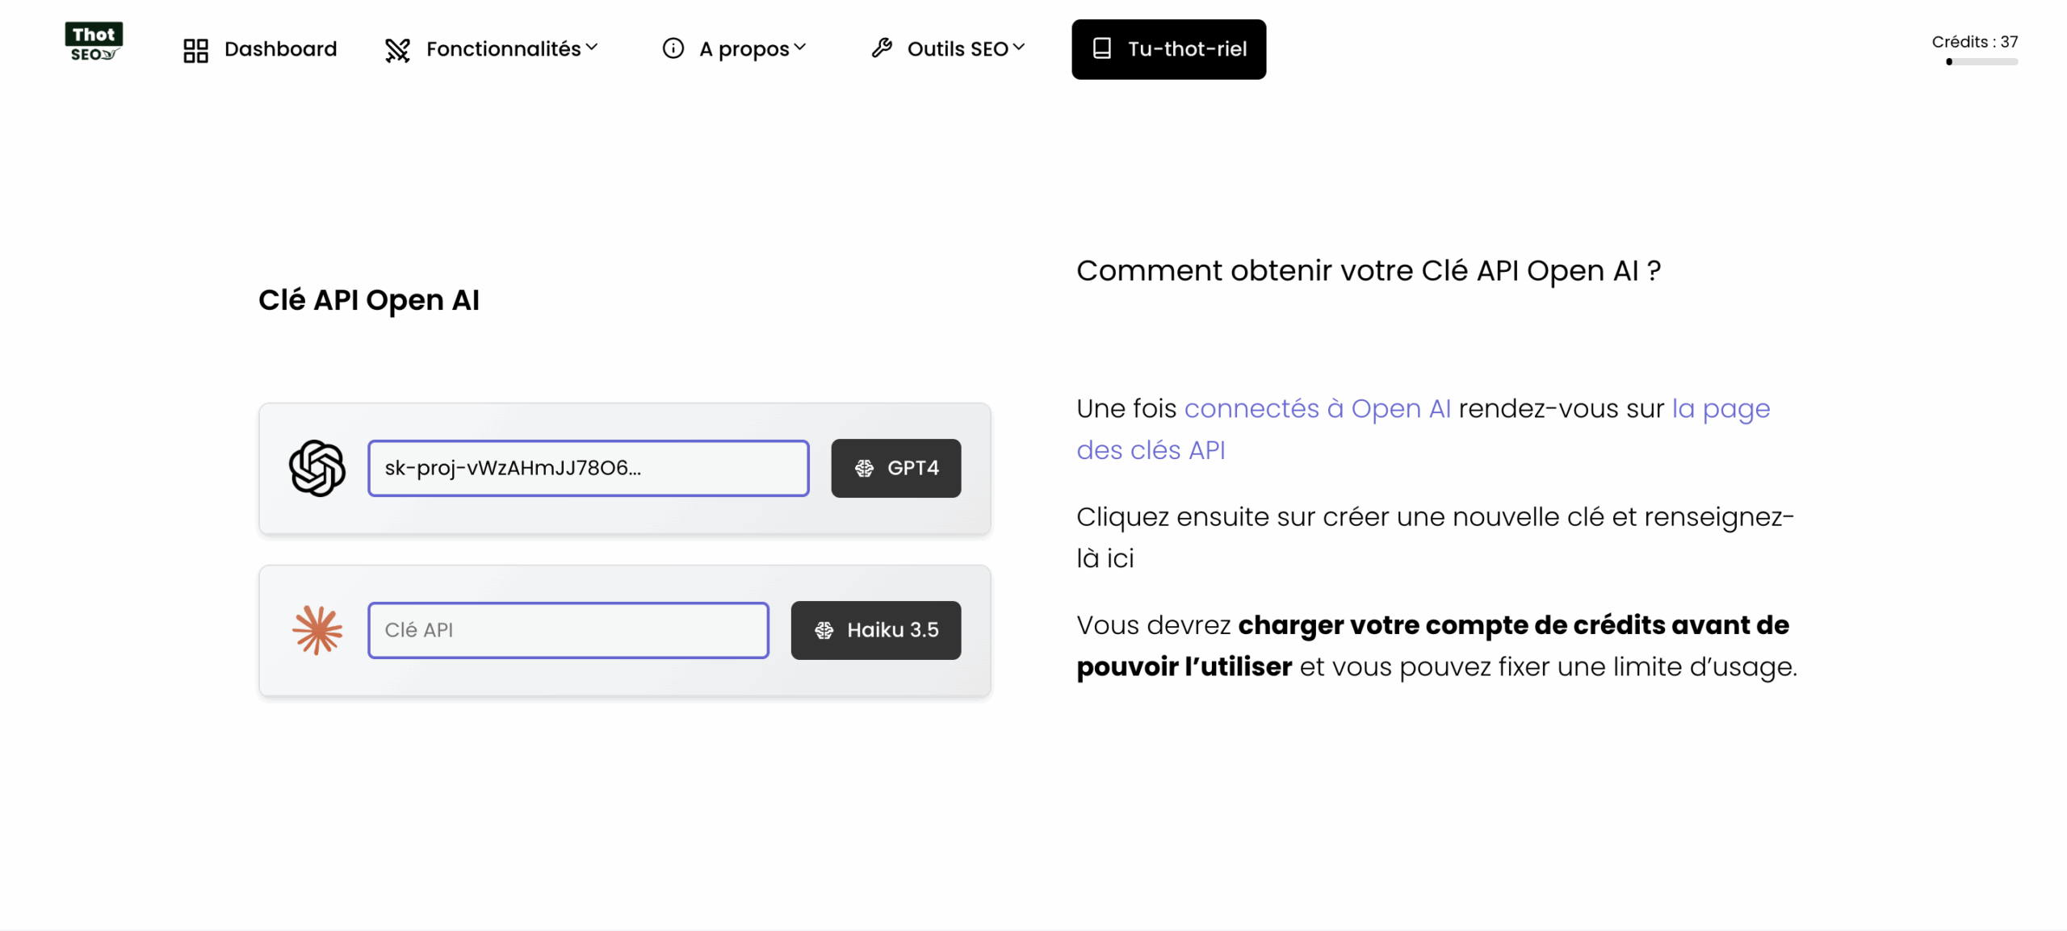The width and height of the screenshot is (2067, 931).
Task: Click the Dashboard grid icon
Action: click(x=195, y=50)
